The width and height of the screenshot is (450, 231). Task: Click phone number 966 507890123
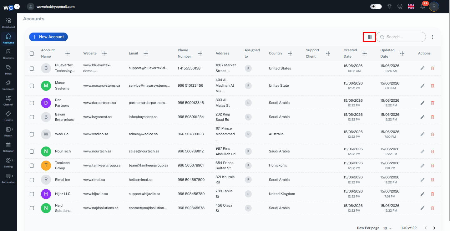point(191,134)
